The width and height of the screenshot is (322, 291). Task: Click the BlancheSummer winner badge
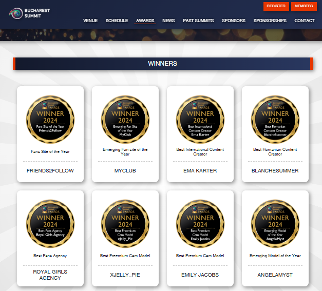(x=275, y=119)
